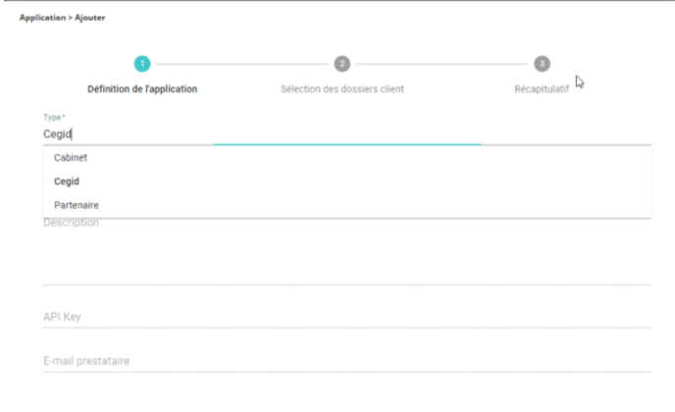Open the Sélection des dossiers client step
The image size is (675, 412).
click(x=342, y=89)
